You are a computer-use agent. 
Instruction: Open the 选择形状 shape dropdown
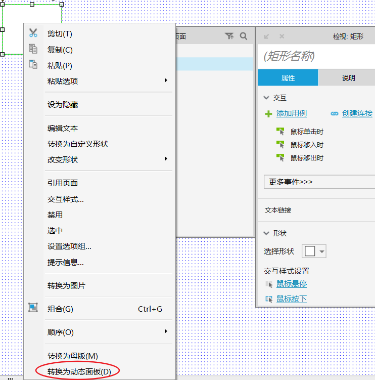314,251
